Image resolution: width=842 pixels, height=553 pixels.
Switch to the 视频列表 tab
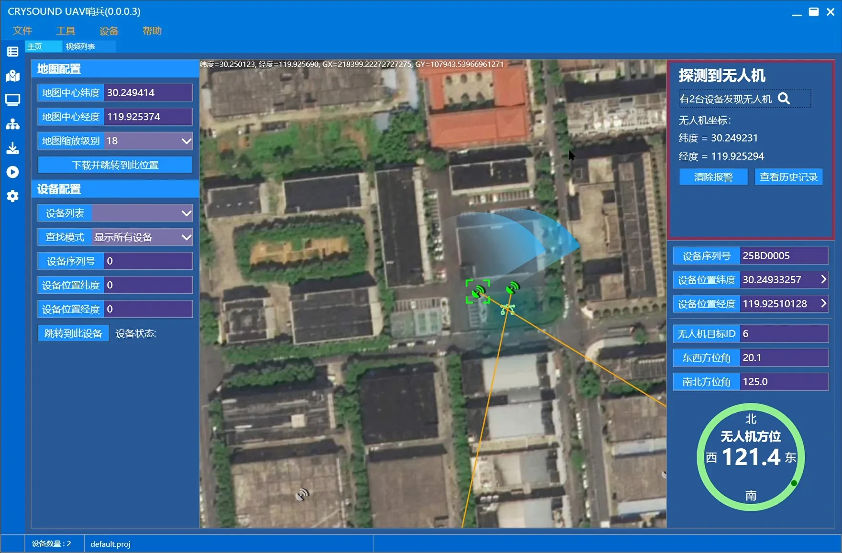coord(80,46)
